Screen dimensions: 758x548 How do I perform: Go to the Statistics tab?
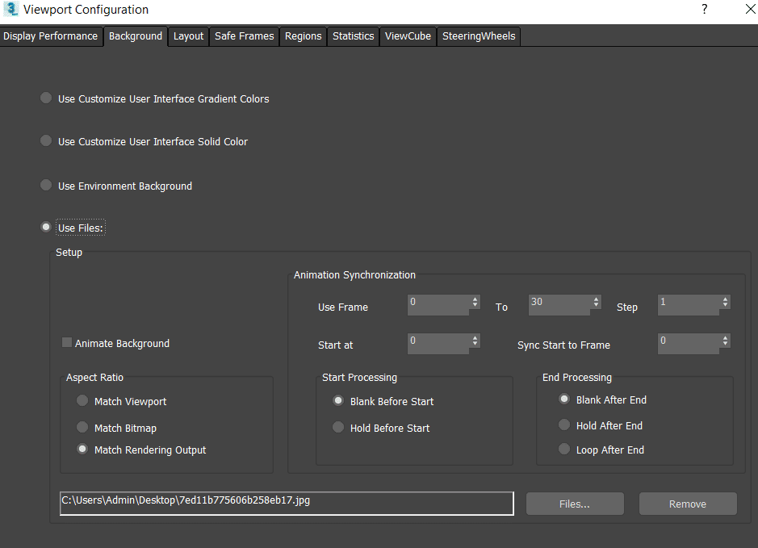354,36
